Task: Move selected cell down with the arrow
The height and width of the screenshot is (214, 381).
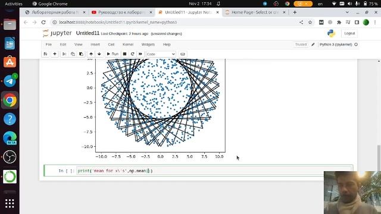Action: (99, 54)
